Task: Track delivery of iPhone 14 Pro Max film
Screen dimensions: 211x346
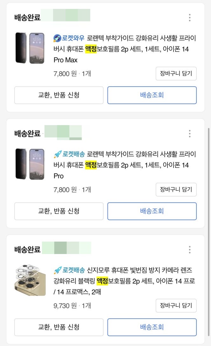Action: [152, 95]
